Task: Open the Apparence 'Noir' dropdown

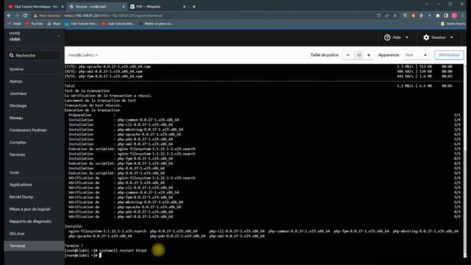Action: [x=416, y=55]
